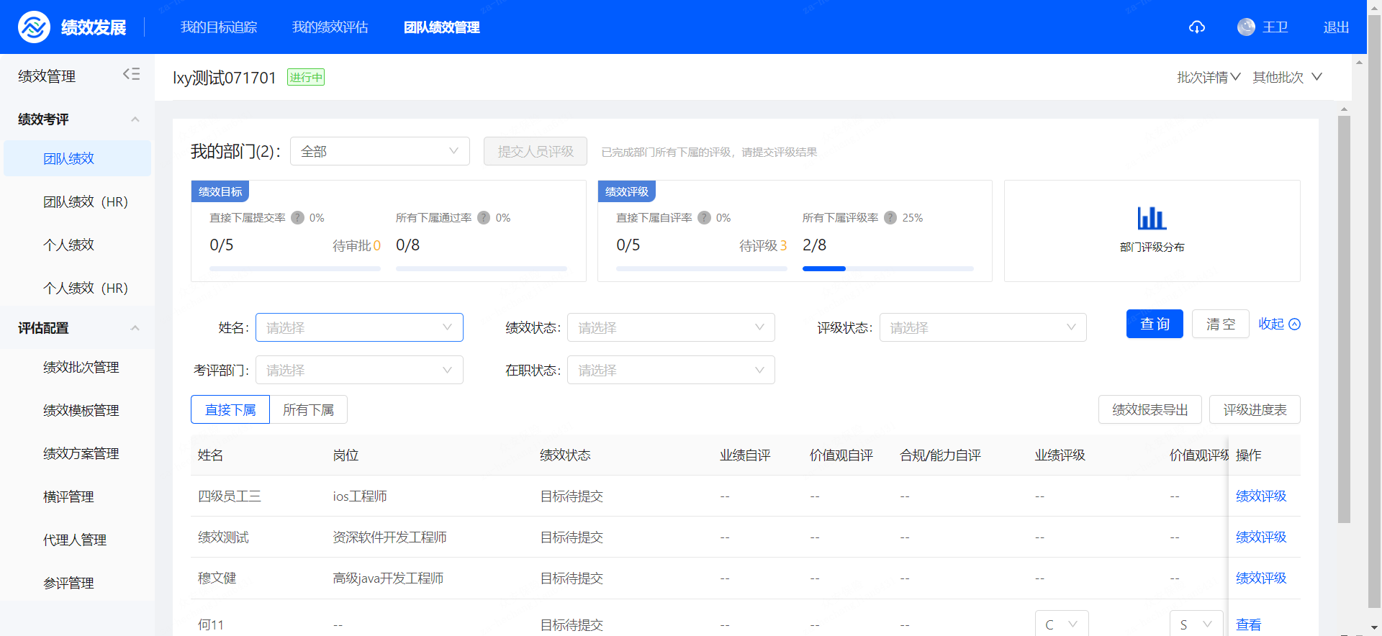Click the user avatar icon next to 王卫
This screenshot has height=636, width=1382.
click(x=1246, y=27)
